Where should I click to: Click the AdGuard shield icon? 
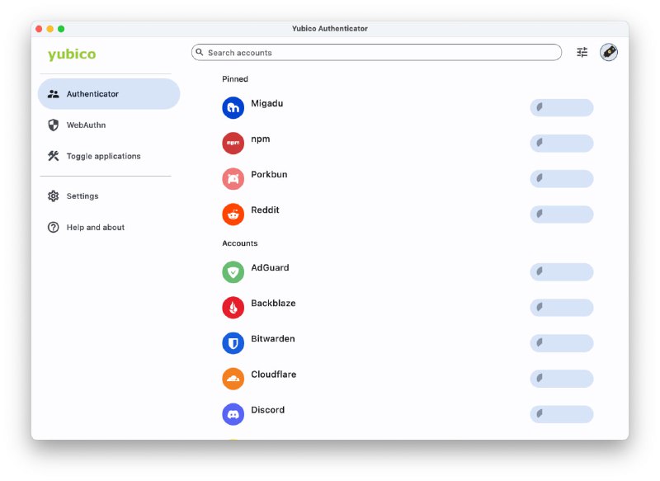(x=233, y=271)
